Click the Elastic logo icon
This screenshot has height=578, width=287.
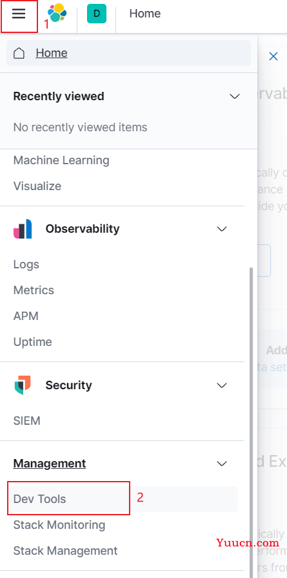click(57, 14)
